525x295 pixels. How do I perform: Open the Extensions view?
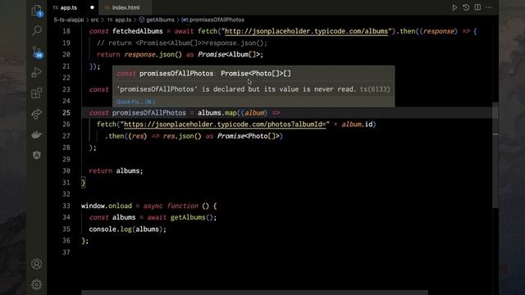tap(37, 93)
